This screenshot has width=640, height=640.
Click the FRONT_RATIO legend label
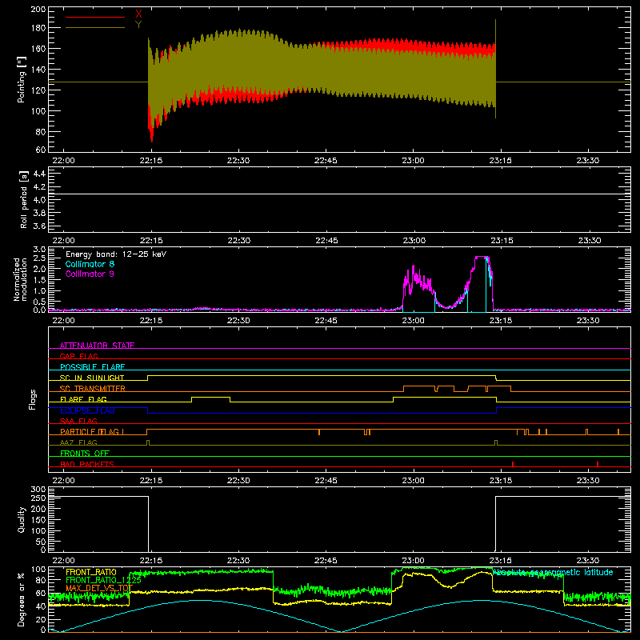pos(91,572)
